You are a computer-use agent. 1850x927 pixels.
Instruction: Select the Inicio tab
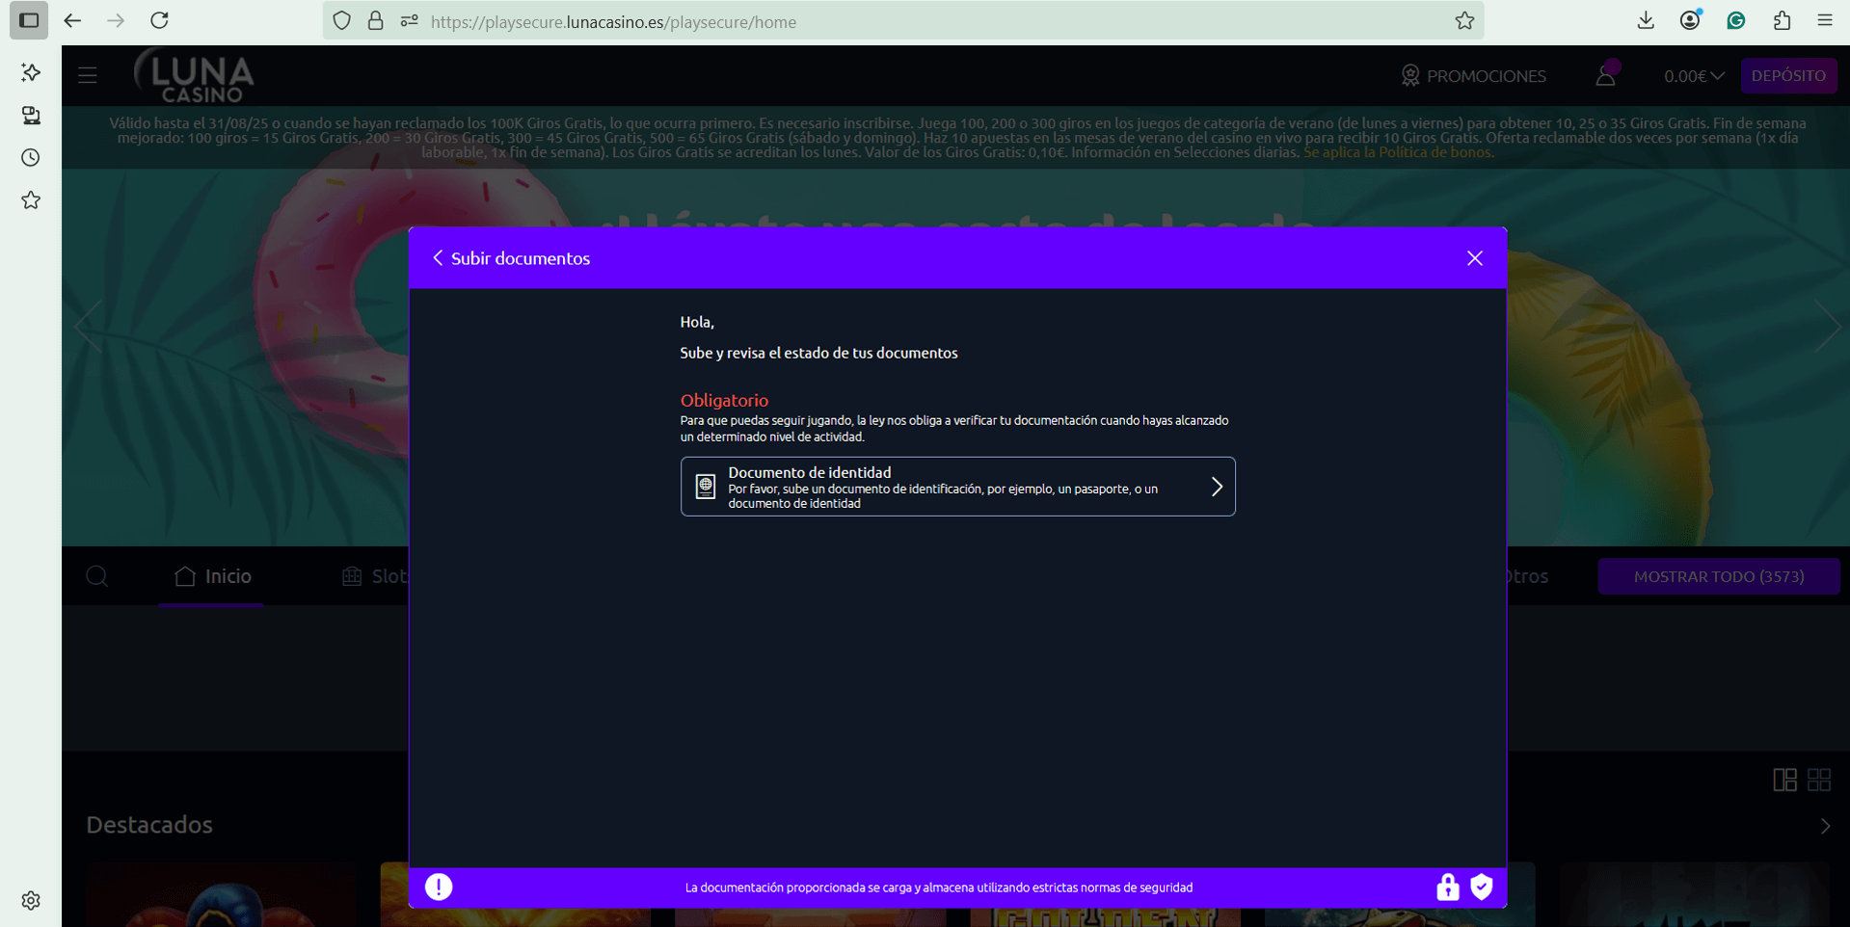[x=212, y=576]
